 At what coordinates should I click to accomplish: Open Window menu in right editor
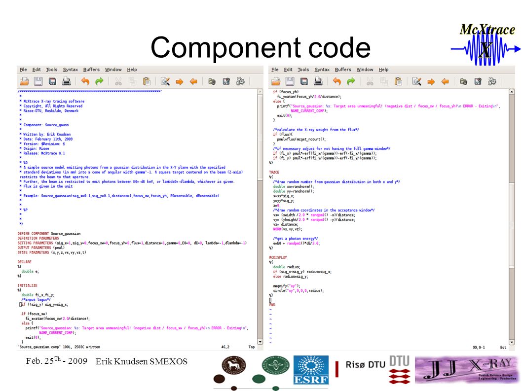[365, 70]
